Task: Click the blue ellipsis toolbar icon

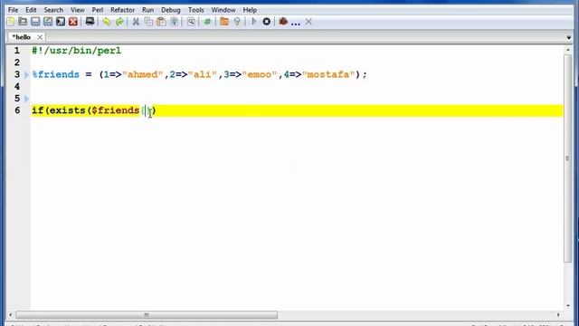Action: click(x=296, y=24)
